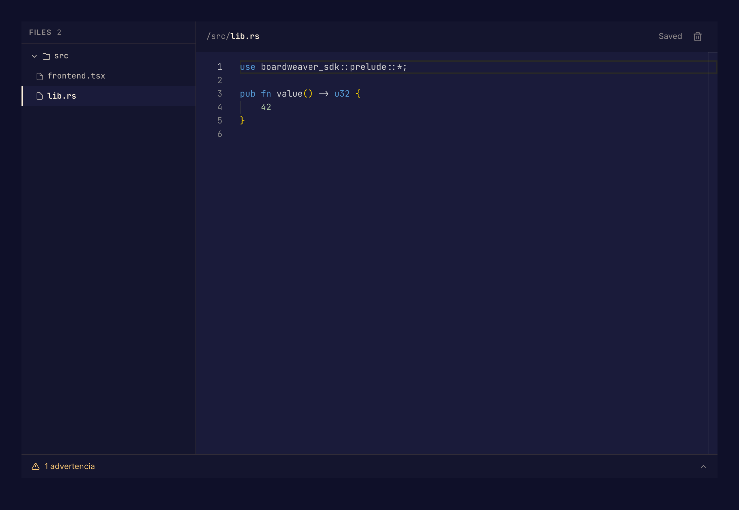
Task: Open the 1 advertencia warning message
Action: [70, 466]
